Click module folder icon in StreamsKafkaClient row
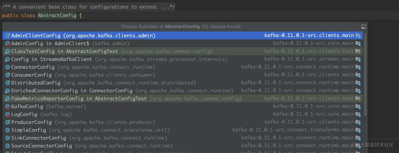The width and height of the screenshot is (399, 153). (358, 59)
